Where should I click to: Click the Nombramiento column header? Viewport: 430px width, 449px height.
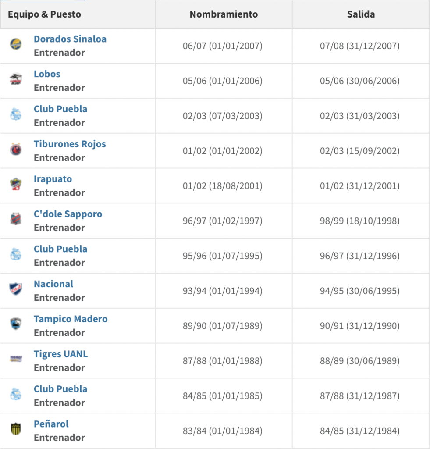[224, 14]
